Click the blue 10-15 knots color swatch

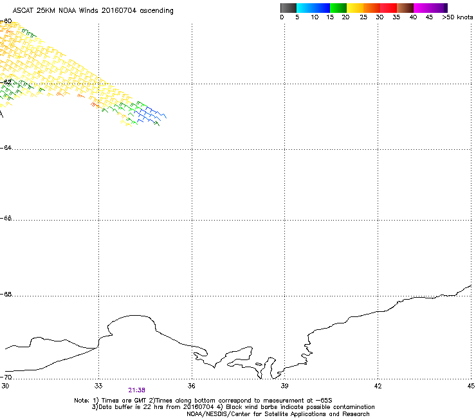(x=322, y=8)
